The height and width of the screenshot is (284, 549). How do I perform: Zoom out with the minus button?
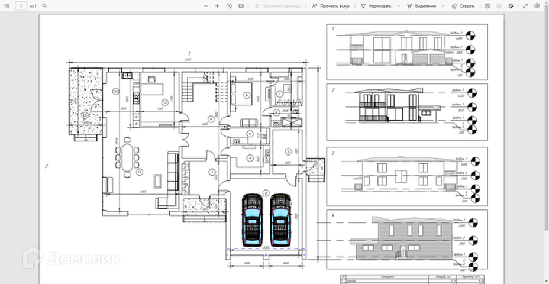pos(206,6)
